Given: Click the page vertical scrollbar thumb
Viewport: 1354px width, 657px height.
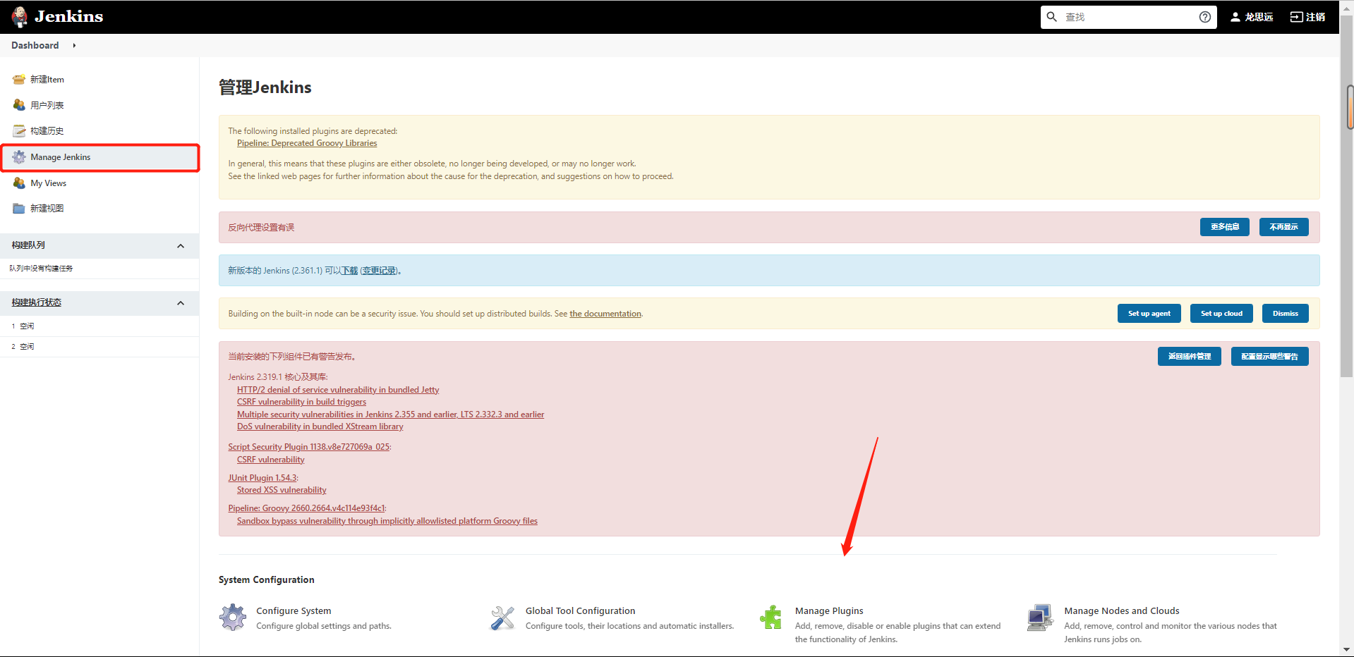Looking at the screenshot, I should [1349, 107].
